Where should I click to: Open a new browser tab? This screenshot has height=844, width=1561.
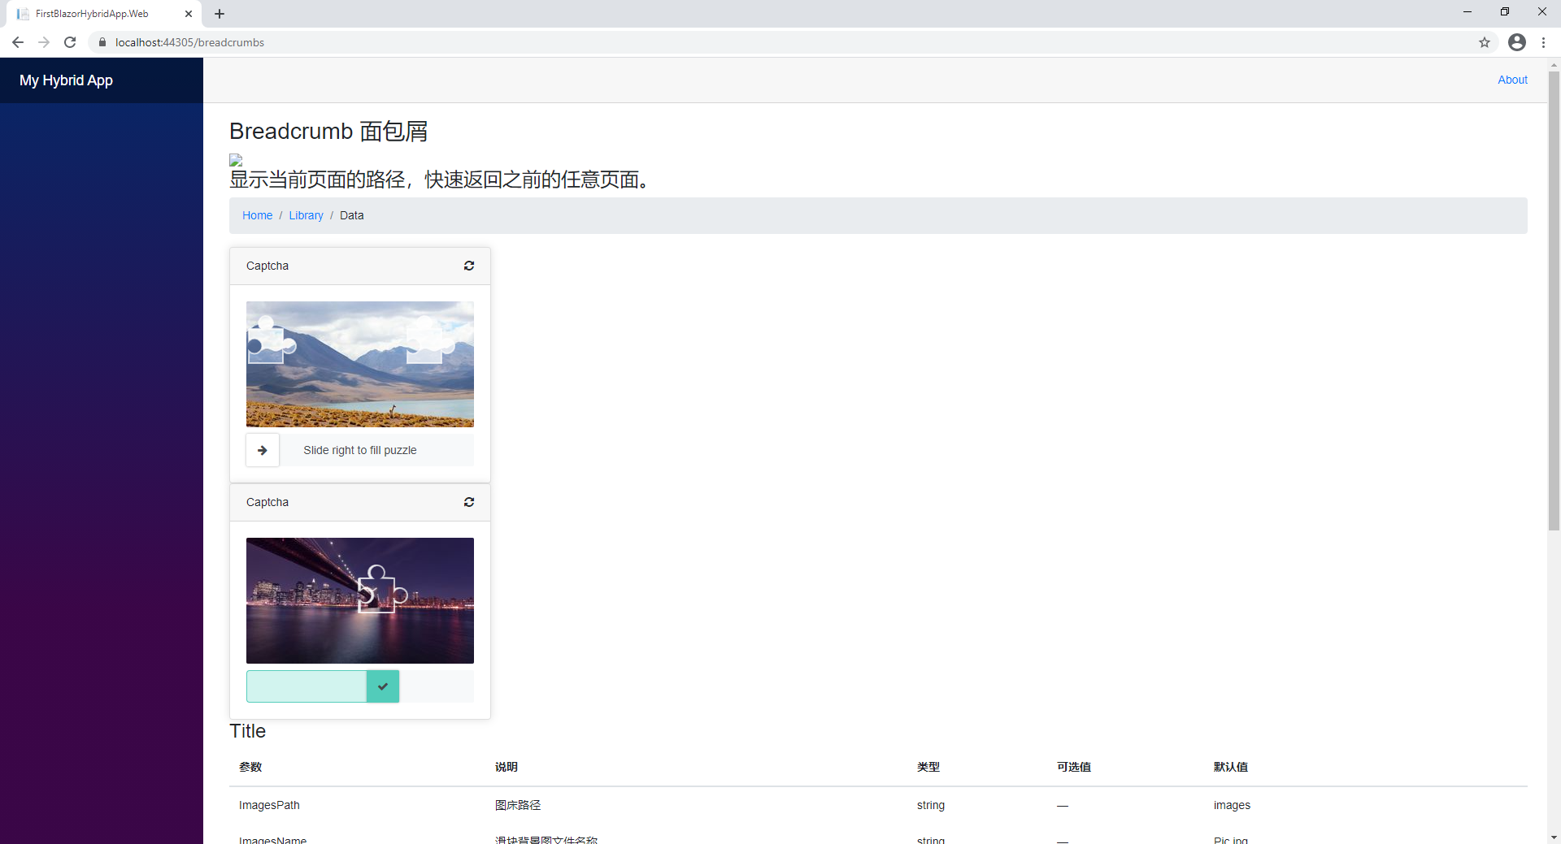220,14
